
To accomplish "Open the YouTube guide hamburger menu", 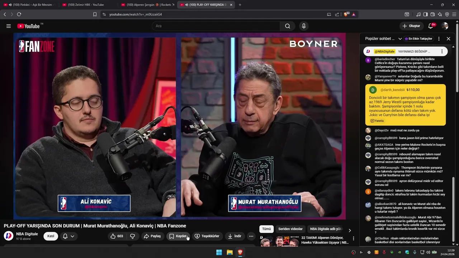I will click(x=9, y=26).
